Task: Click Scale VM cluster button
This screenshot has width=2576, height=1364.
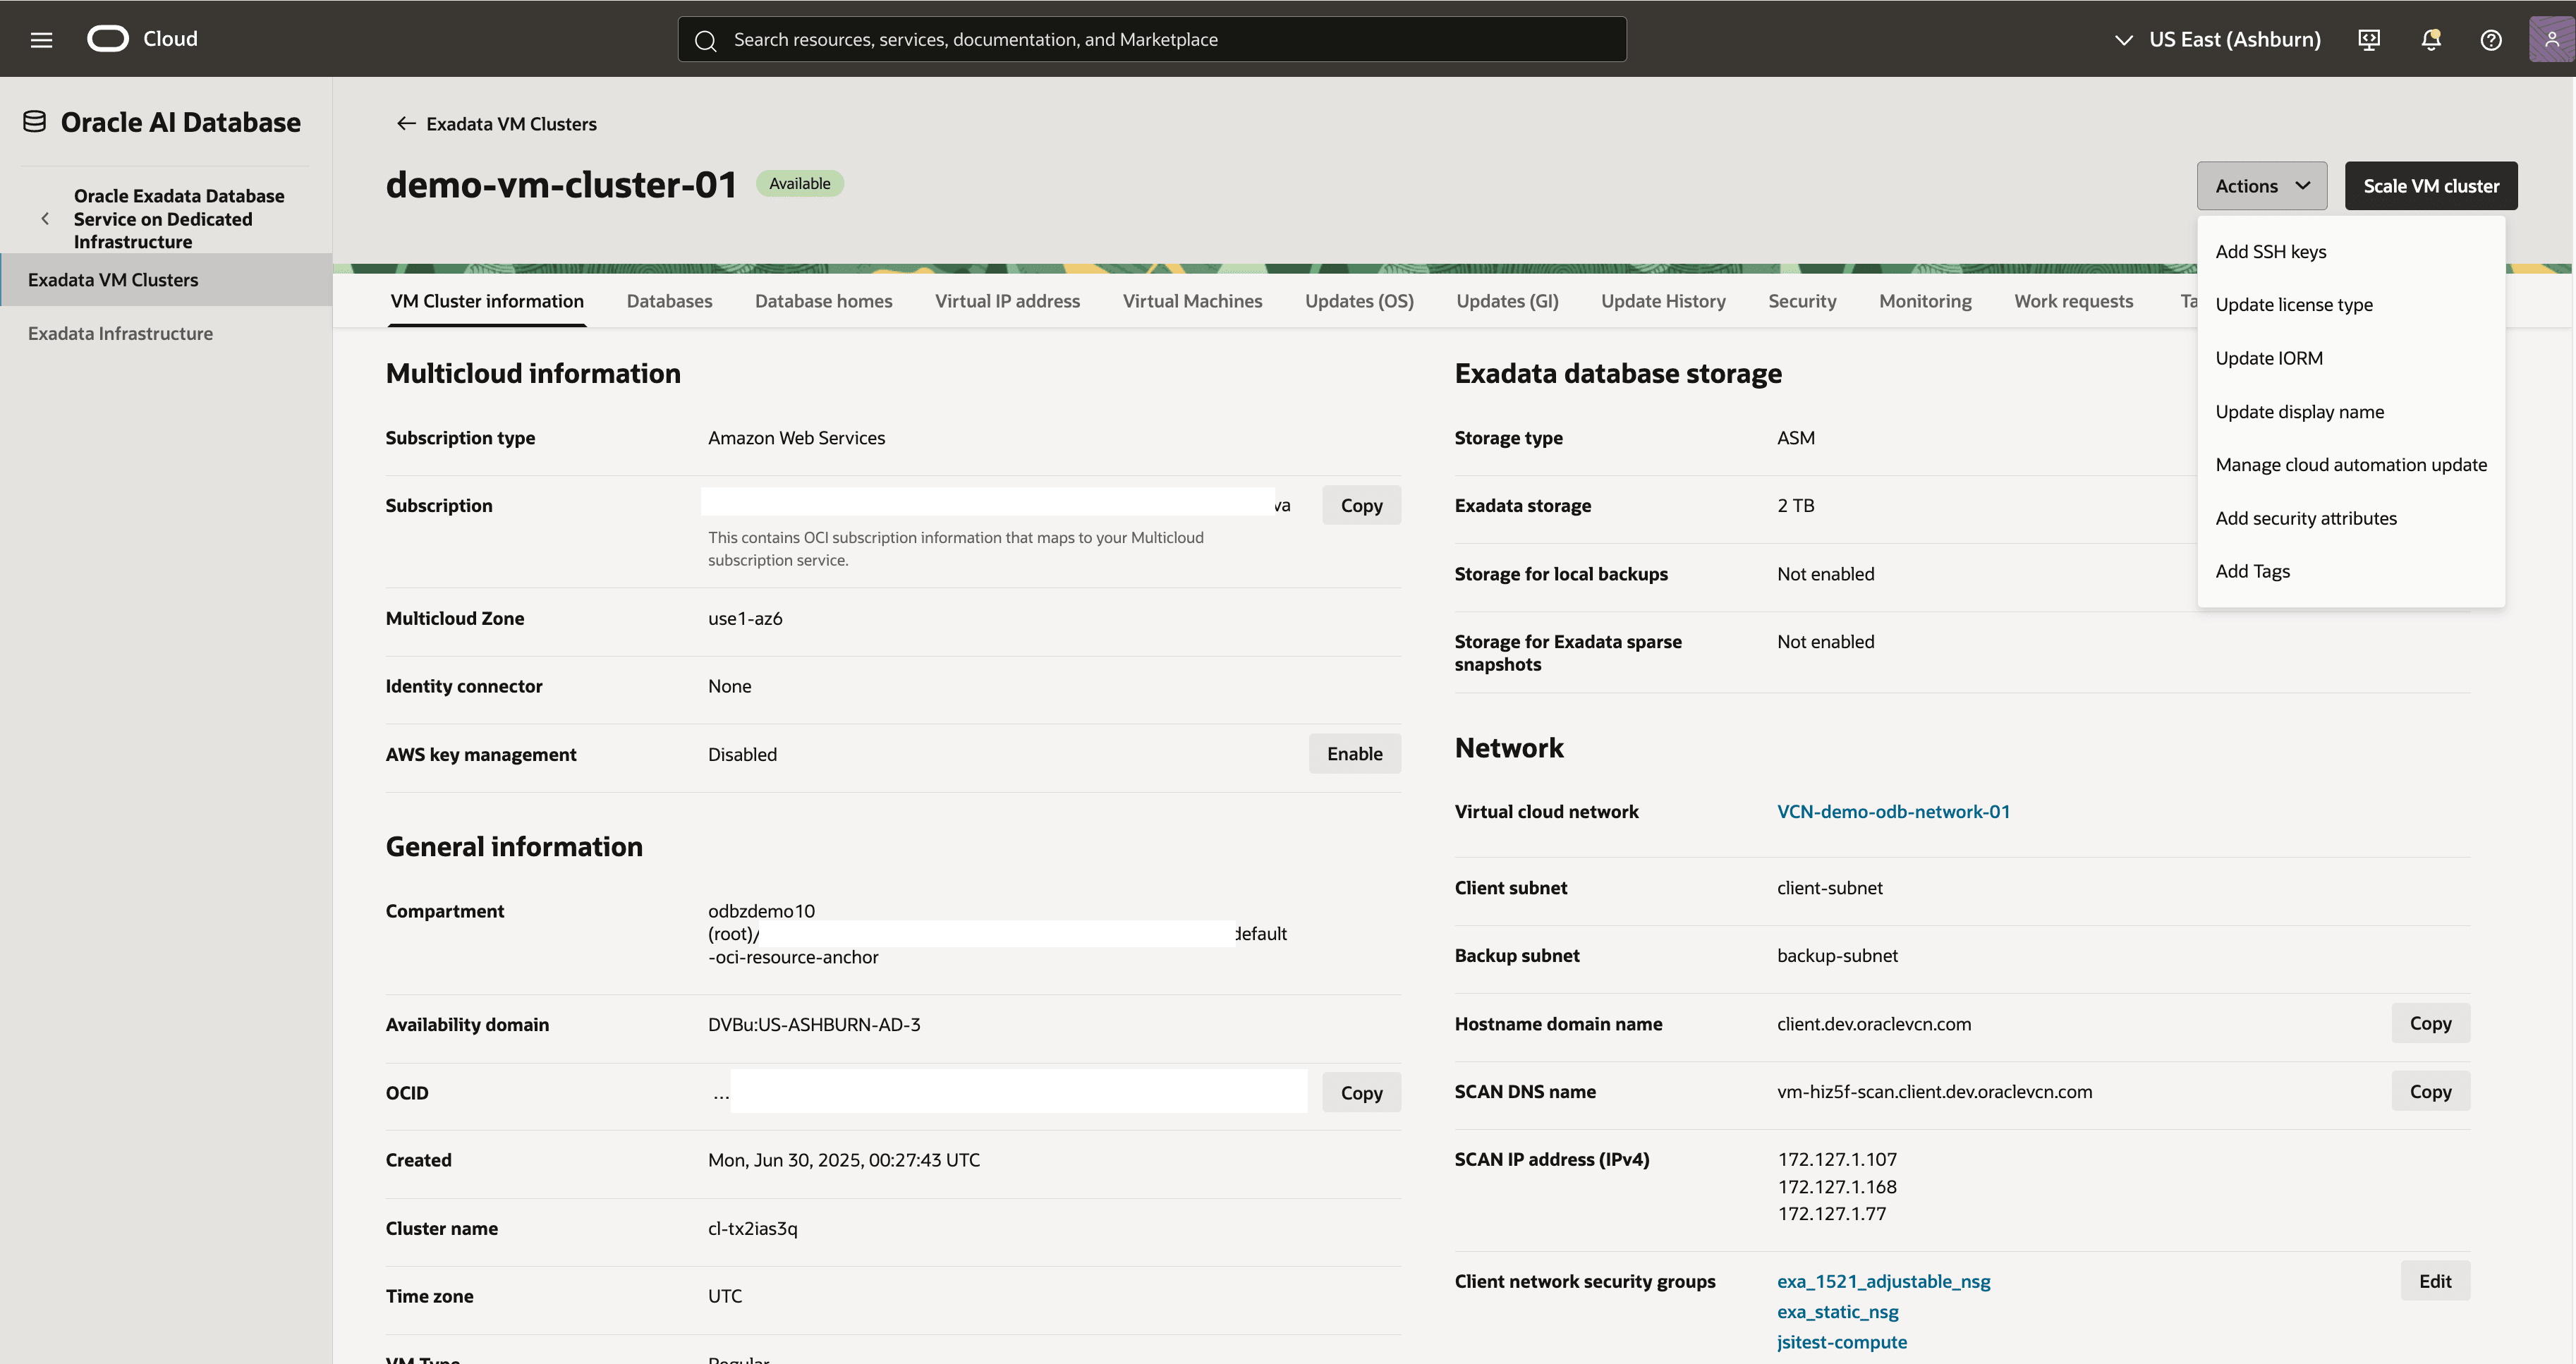Action: pyautogui.click(x=2431, y=185)
